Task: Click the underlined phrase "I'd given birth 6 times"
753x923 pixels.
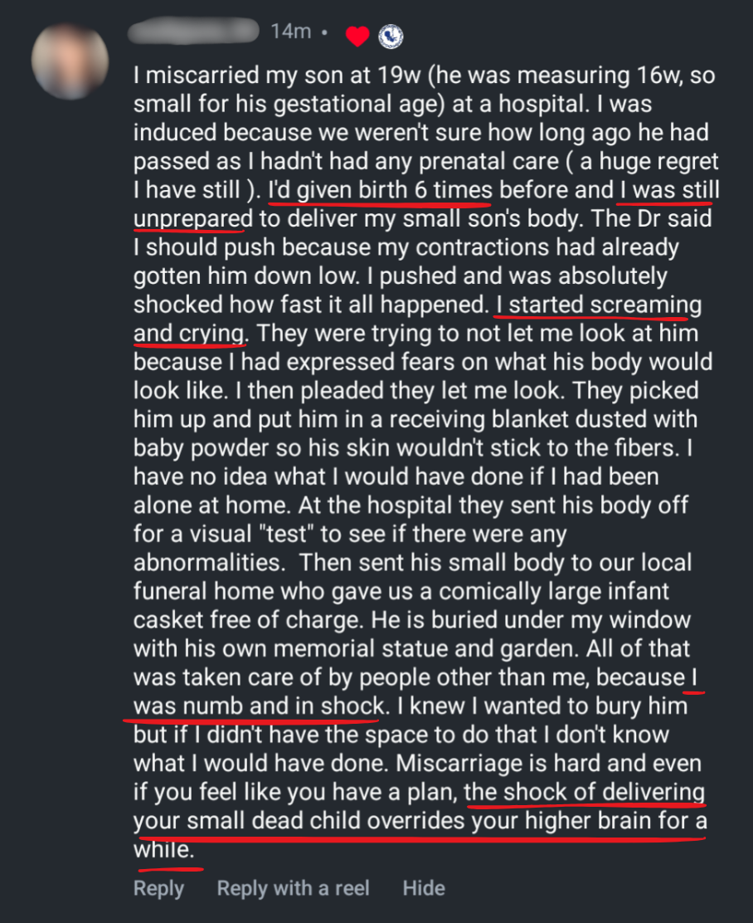Action: click(380, 189)
